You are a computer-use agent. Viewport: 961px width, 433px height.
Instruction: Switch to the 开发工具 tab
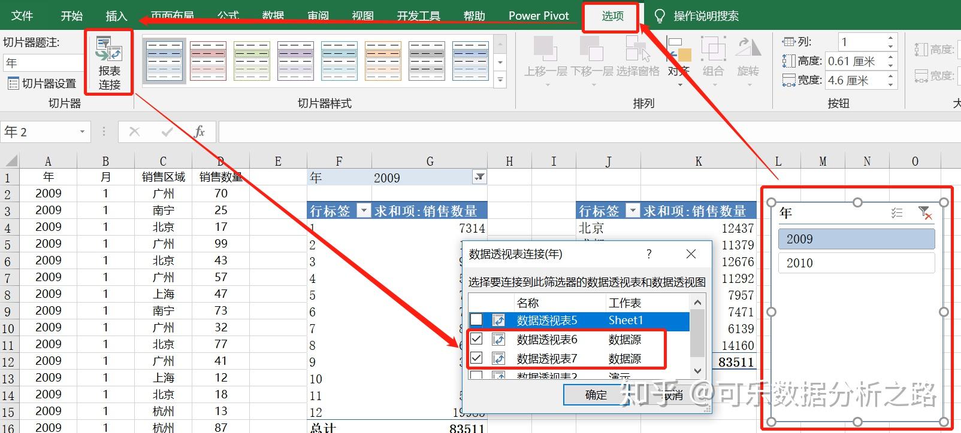(x=418, y=16)
